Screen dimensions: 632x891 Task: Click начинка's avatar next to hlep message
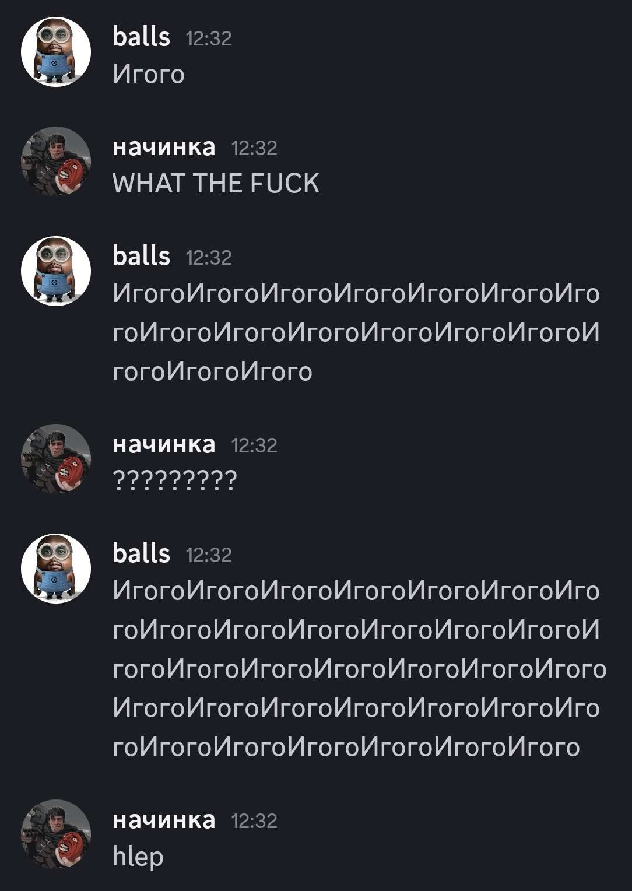(x=56, y=834)
